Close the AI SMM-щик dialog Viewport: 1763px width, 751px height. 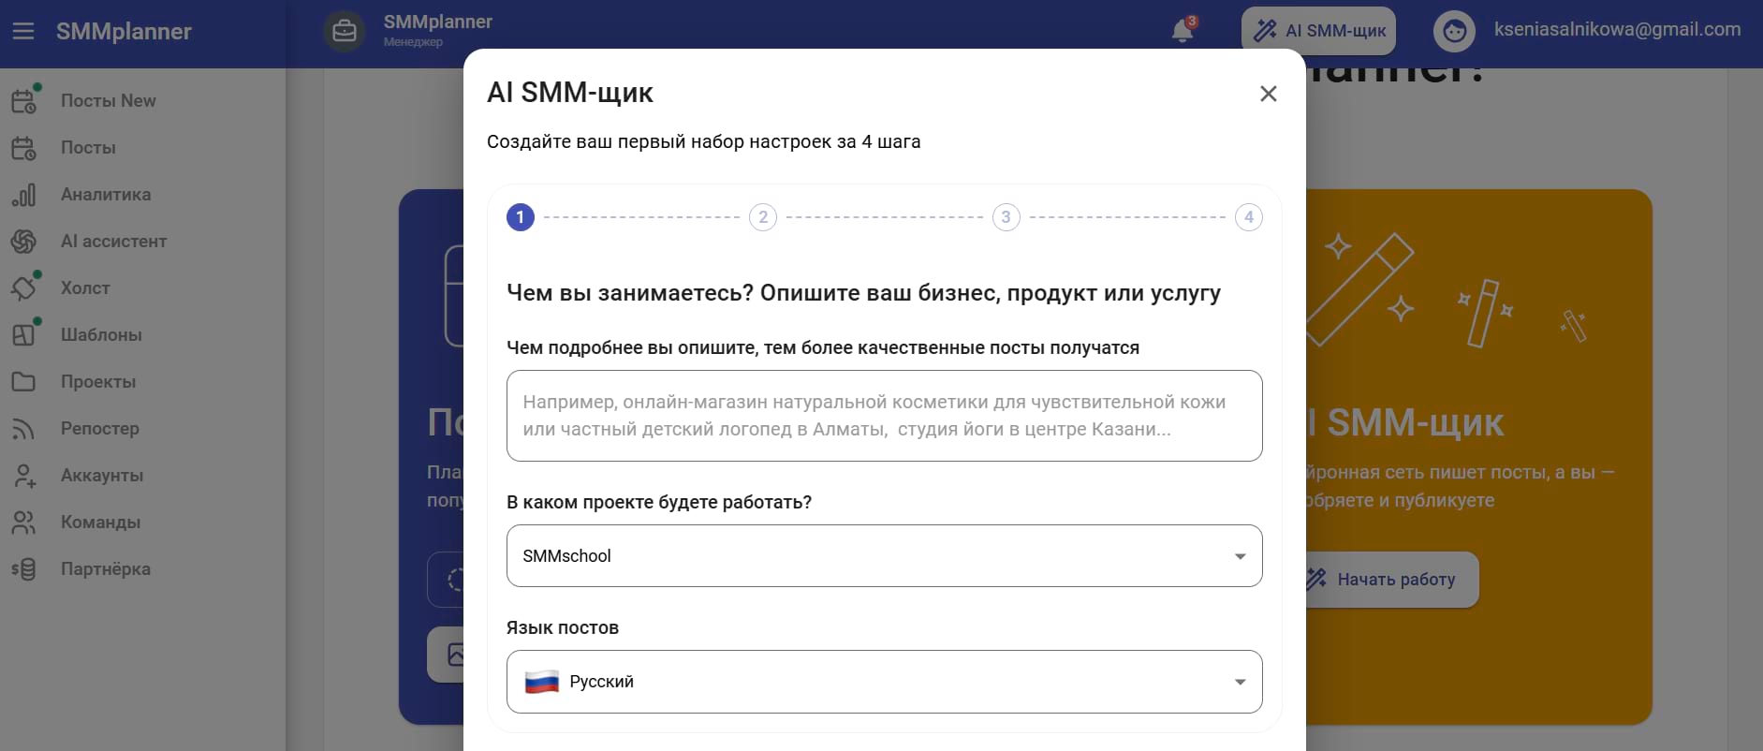coord(1269,94)
